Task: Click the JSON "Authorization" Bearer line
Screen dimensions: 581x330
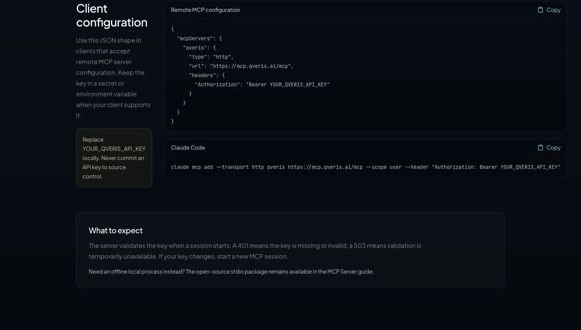Action: pyautogui.click(x=262, y=84)
